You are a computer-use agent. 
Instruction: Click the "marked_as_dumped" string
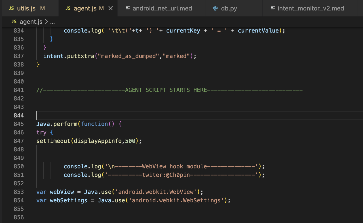(128, 56)
